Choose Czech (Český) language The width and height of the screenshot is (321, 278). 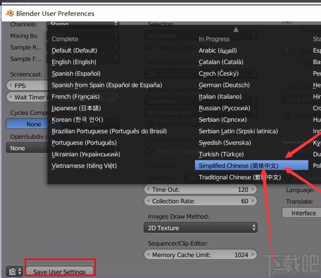point(219,73)
